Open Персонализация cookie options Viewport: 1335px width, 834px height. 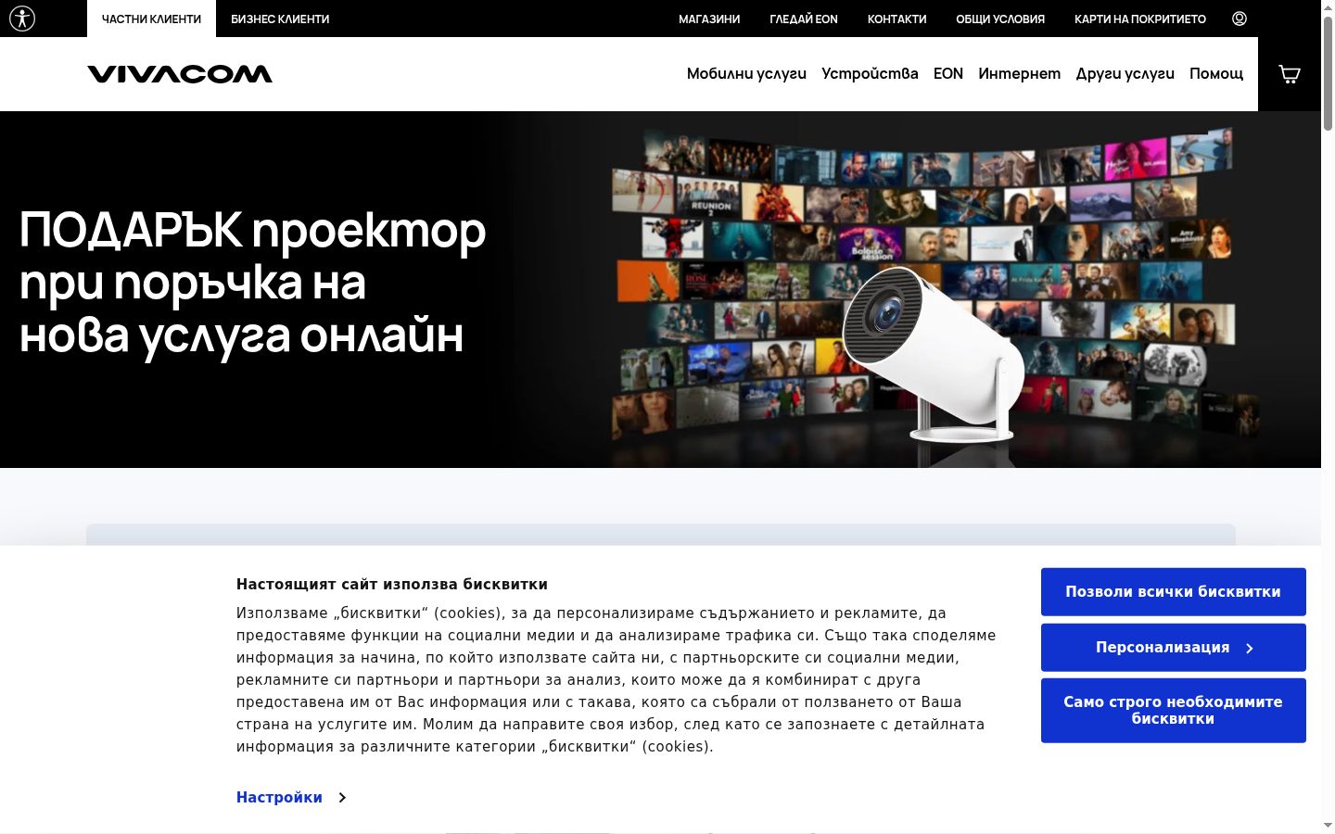click(x=1174, y=648)
